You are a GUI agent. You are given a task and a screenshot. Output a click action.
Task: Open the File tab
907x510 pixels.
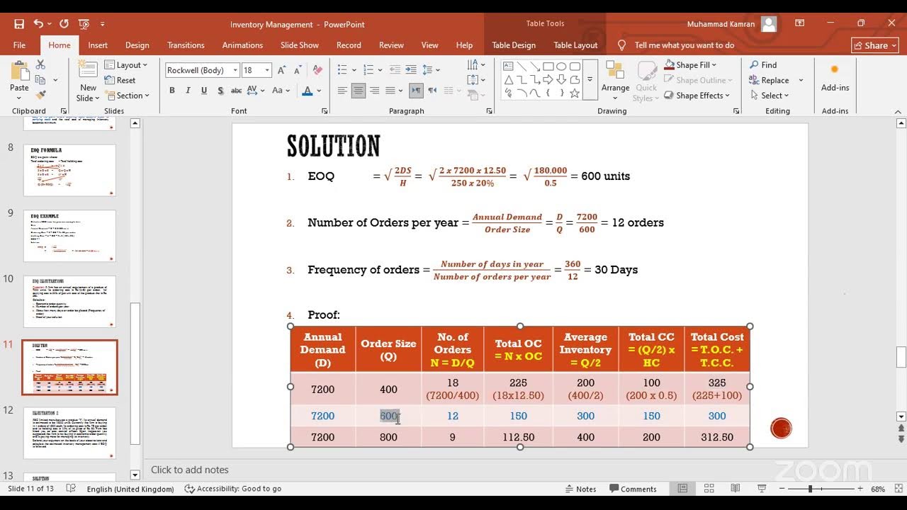(19, 45)
